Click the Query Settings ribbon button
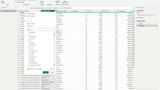 [x=3, y=2]
